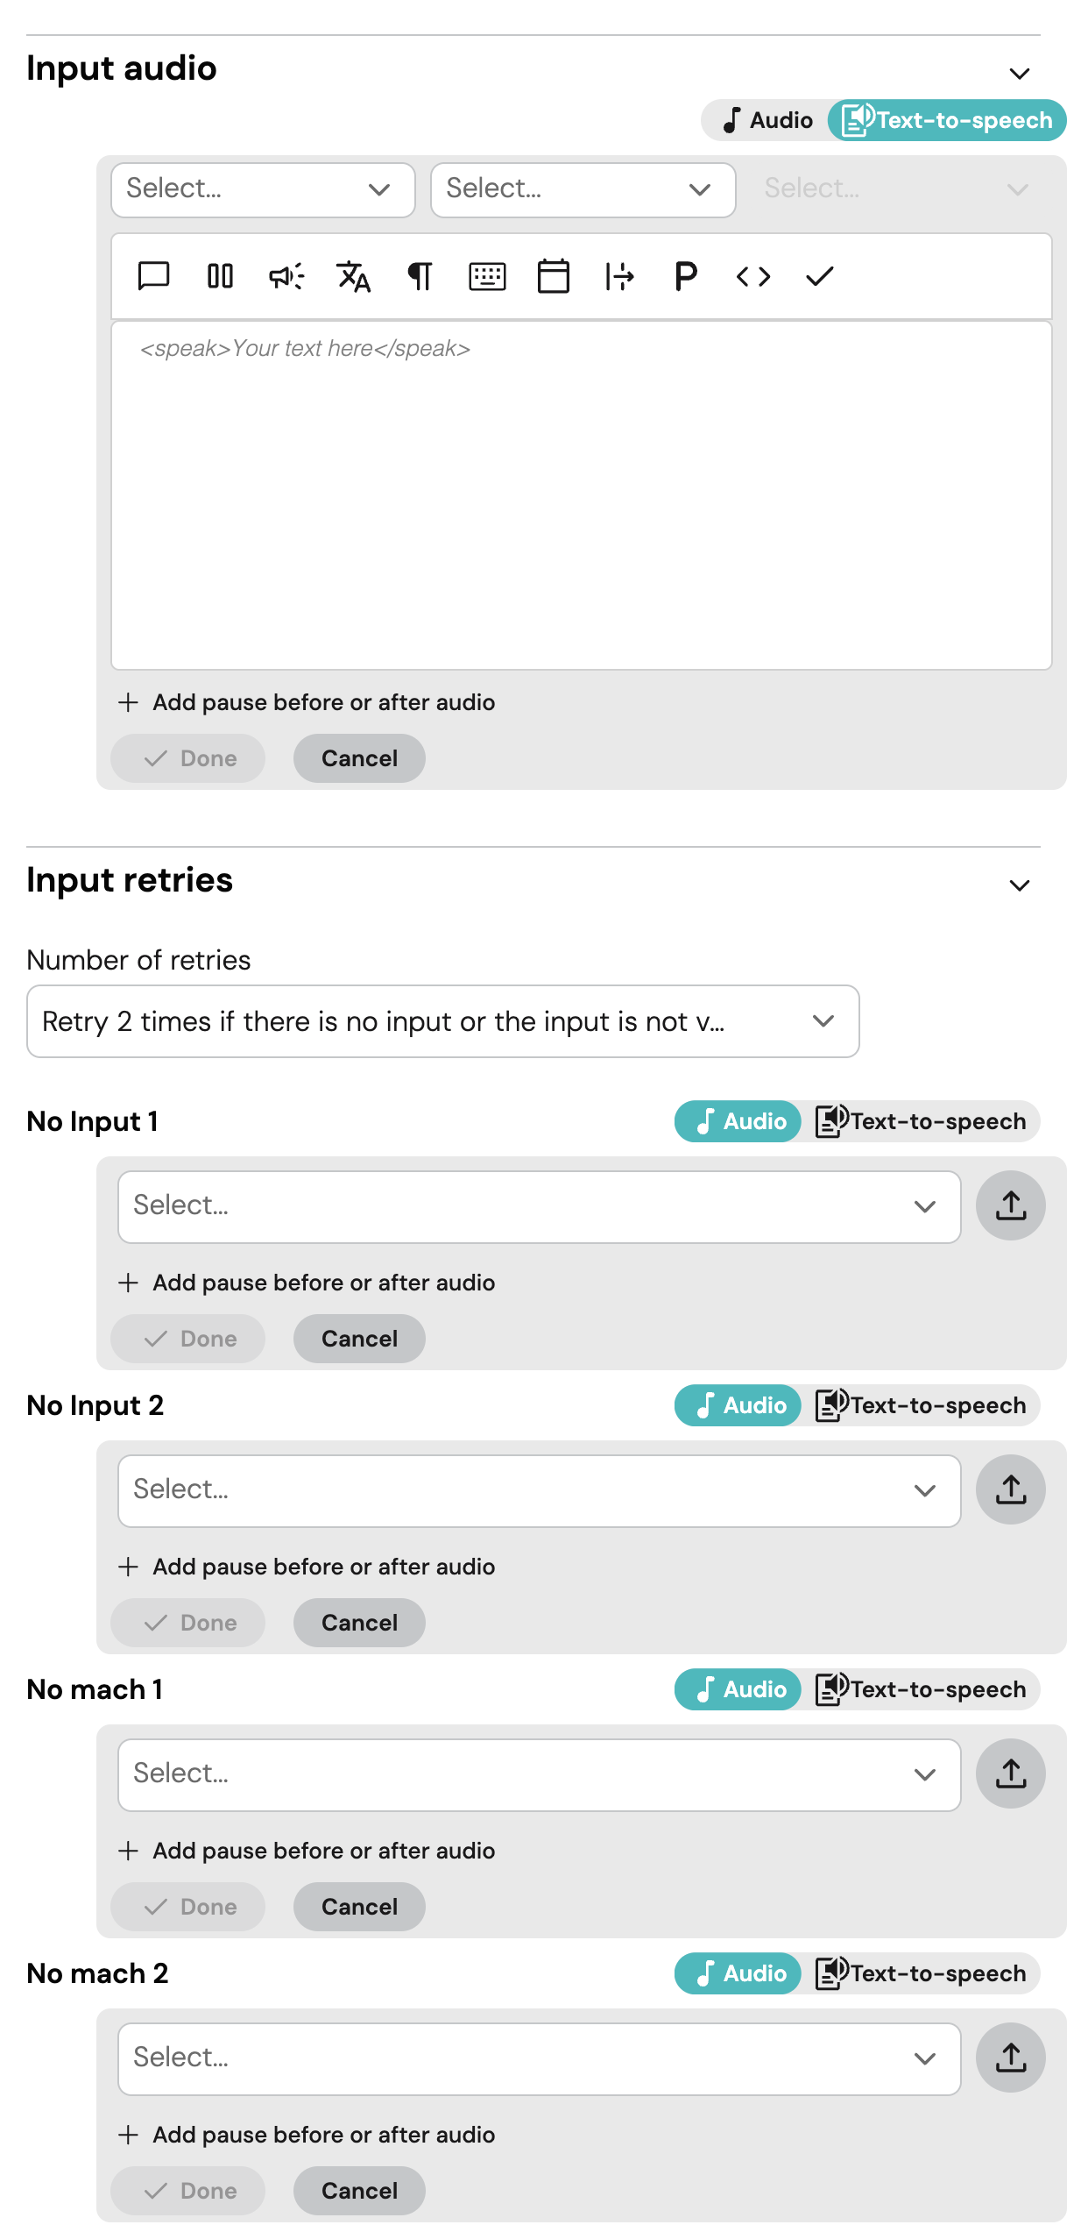Collapse the Input audio section
Viewport: 1088px width, 2239px height.
pos(1019,74)
